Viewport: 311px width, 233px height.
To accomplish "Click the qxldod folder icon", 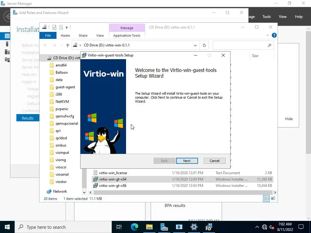I will (52, 138).
